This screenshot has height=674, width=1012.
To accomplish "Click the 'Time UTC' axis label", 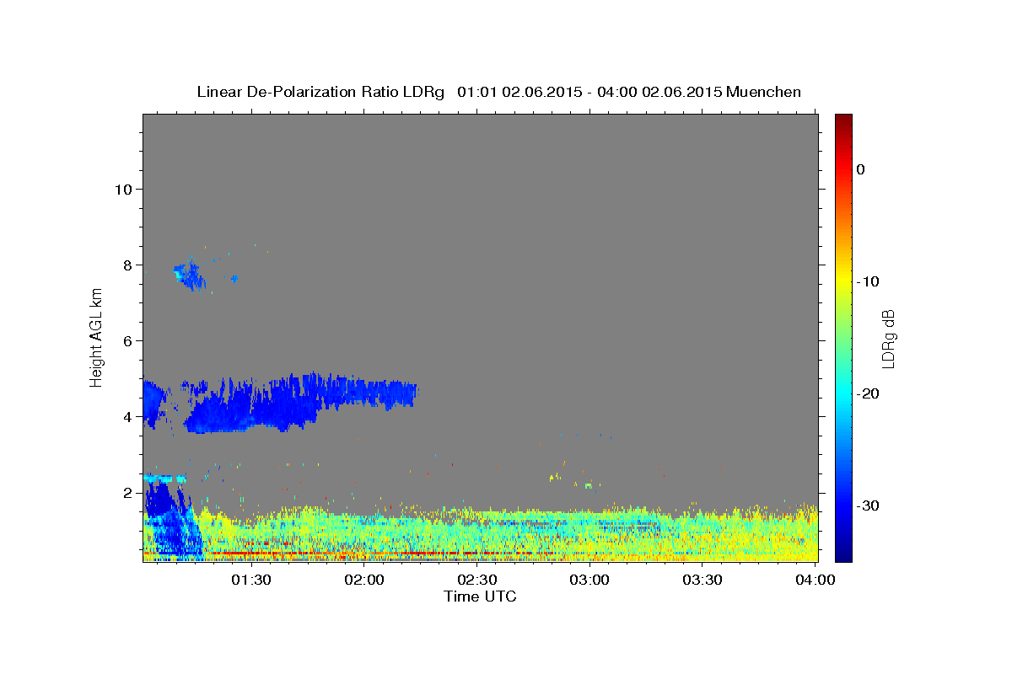I will [480, 596].
